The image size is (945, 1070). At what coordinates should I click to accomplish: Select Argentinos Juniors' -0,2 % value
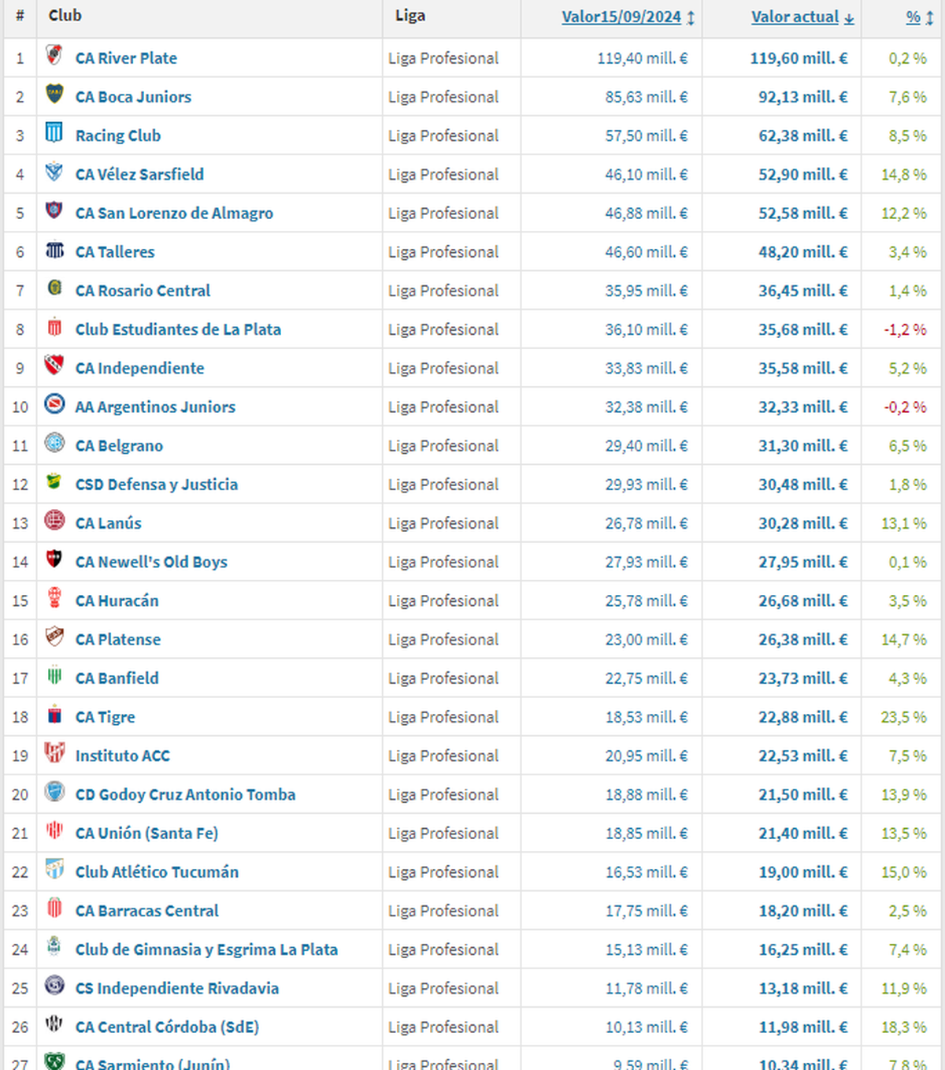point(905,407)
